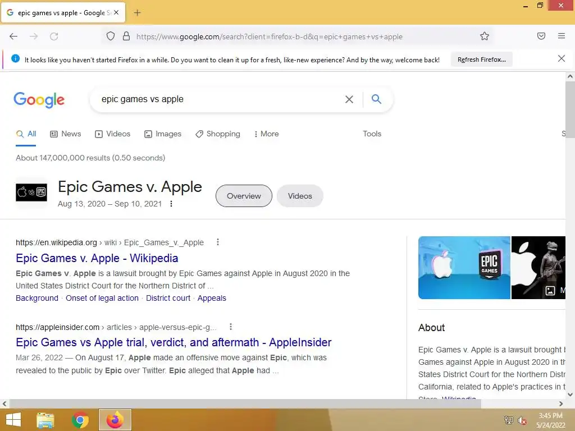Screen dimensions: 575x431
Task: Click the address bar URL
Action: (x=269, y=36)
